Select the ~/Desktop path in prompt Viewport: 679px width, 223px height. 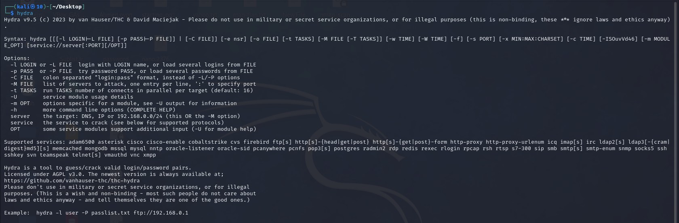pyautogui.click(x=67, y=7)
